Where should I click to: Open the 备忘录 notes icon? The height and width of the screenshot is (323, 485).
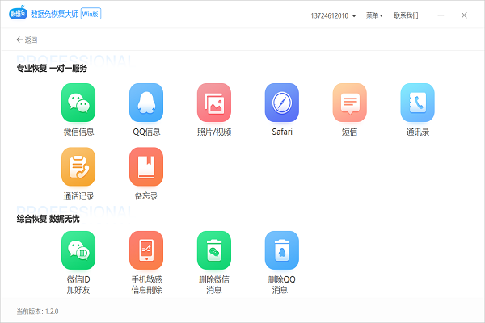pyautogui.click(x=146, y=167)
